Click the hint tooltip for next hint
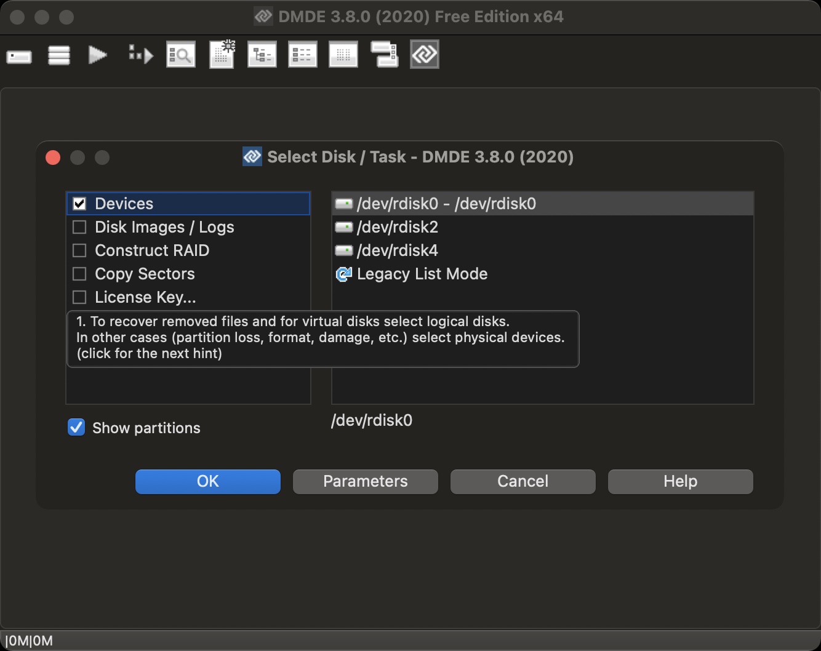Viewport: 821px width, 651px height. (x=322, y=339)
